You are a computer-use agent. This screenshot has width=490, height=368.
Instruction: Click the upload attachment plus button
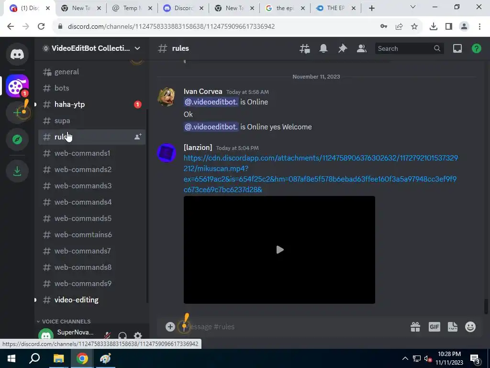pos(170,327)
